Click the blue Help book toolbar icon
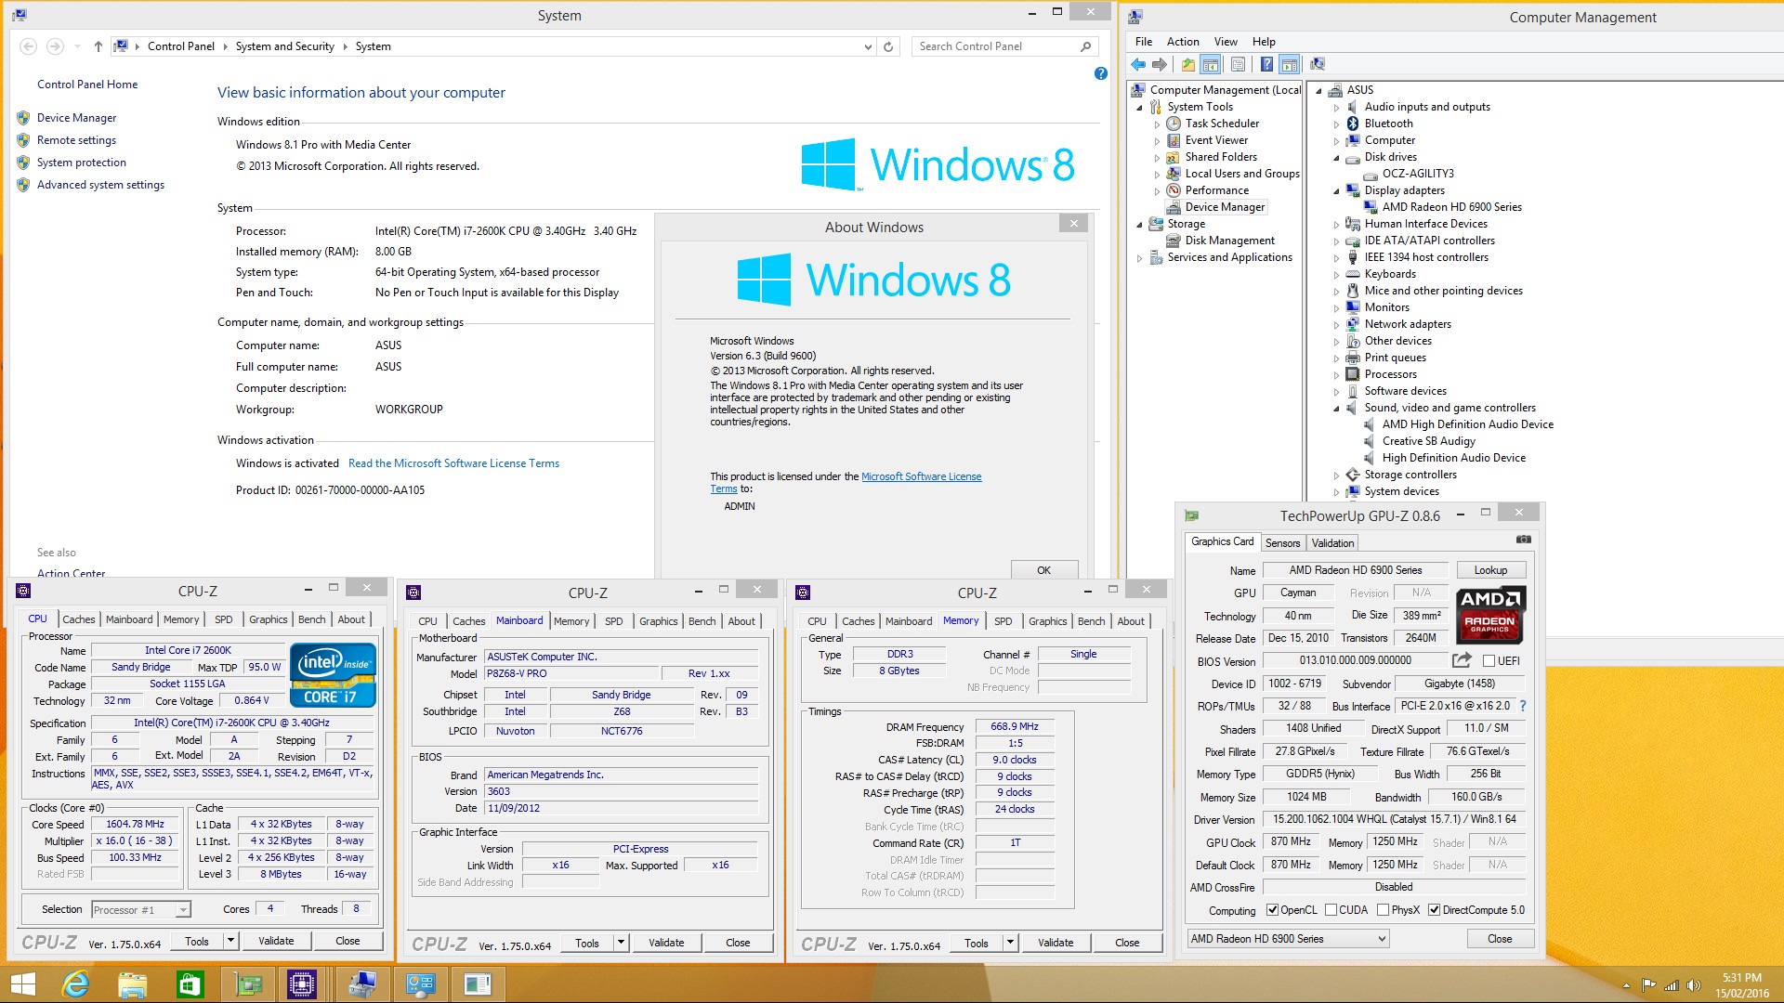 click(1266, 64)
